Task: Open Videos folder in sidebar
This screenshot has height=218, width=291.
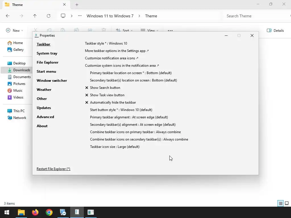Action: tap(16, 97)
